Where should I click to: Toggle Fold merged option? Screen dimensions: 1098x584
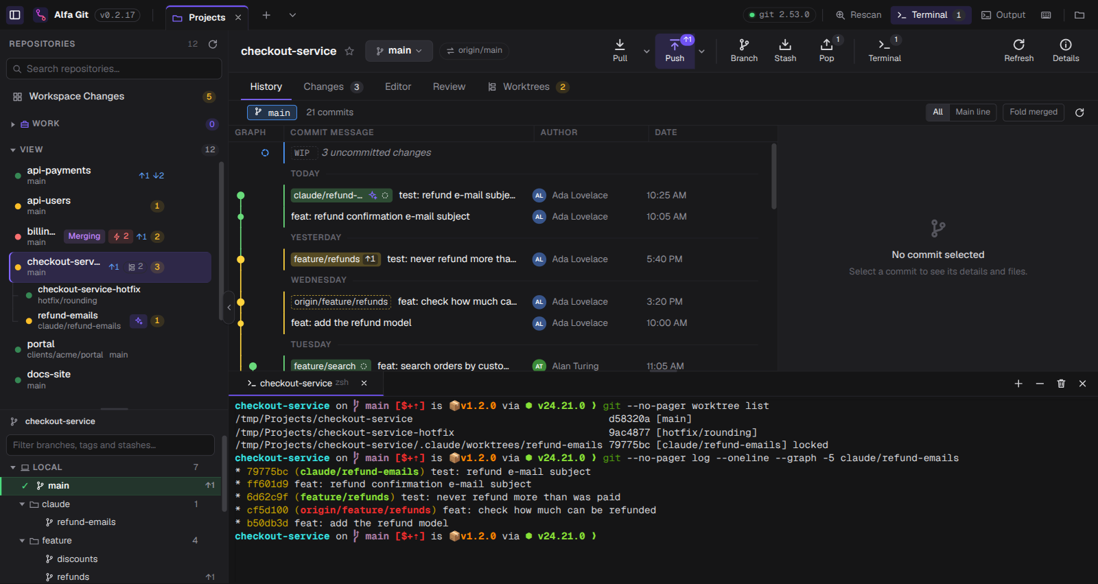pos(1033,112)
